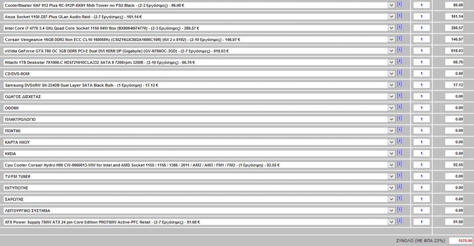Select the 161.14 price field
474x246 pixels.
[x=454, y=17]
